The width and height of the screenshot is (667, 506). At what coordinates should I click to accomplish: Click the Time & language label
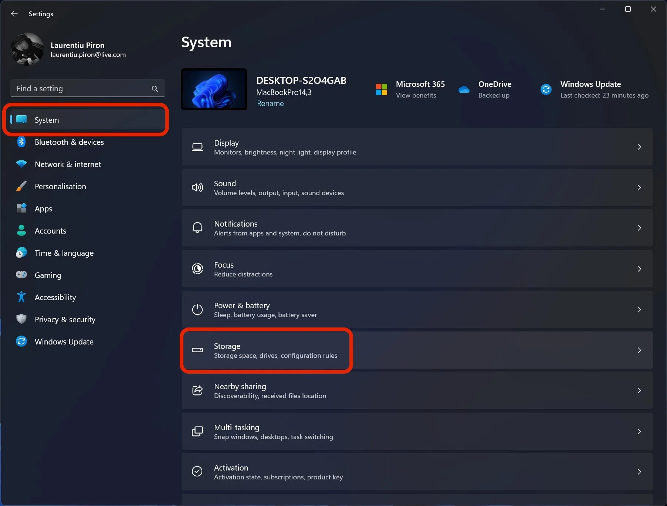pos(64,253)
